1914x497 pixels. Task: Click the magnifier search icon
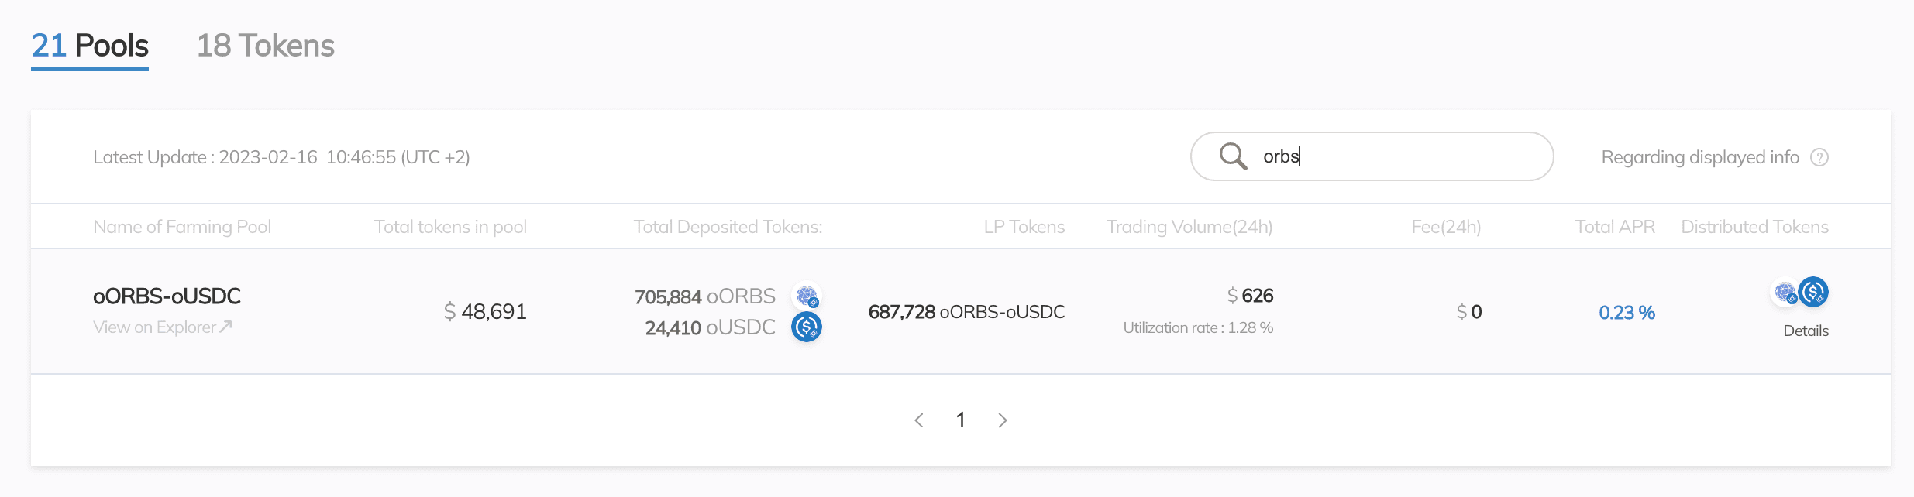click(1233, 156)
